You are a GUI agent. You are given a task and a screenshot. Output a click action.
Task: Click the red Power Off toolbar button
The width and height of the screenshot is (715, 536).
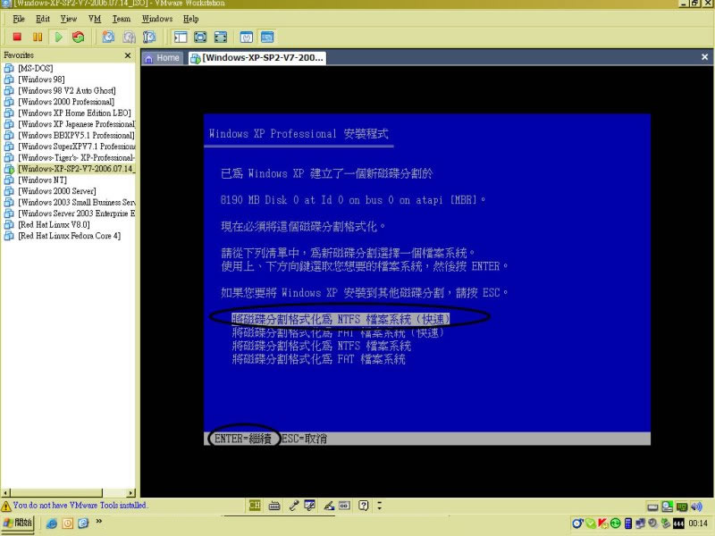(x=17, y=37)
